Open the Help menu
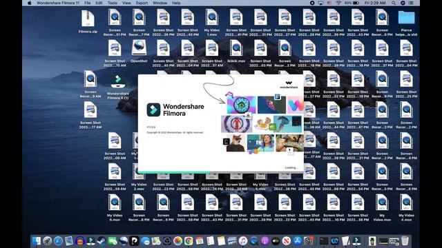 176,3
